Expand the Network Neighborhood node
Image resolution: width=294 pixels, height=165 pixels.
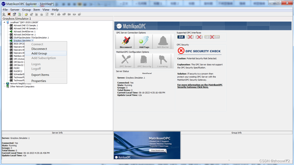[x=4, y=83]
